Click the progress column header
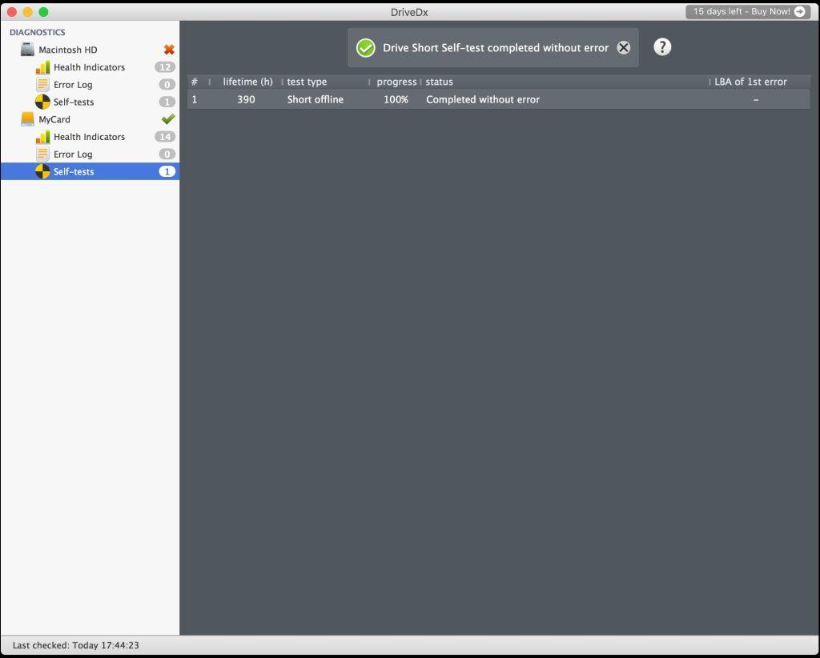The height and width of the screenshot is (658, 820). click(x=396, y=82)
